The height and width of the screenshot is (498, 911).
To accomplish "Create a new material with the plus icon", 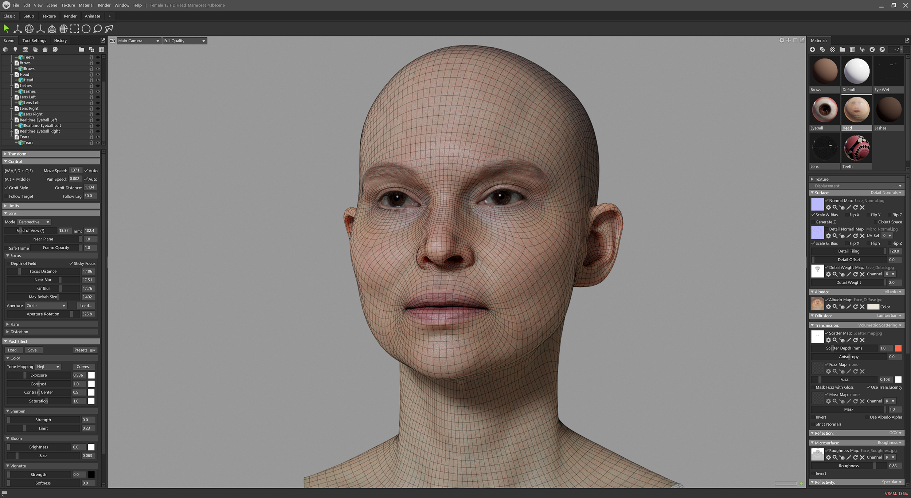I will [x=813, y=49].
